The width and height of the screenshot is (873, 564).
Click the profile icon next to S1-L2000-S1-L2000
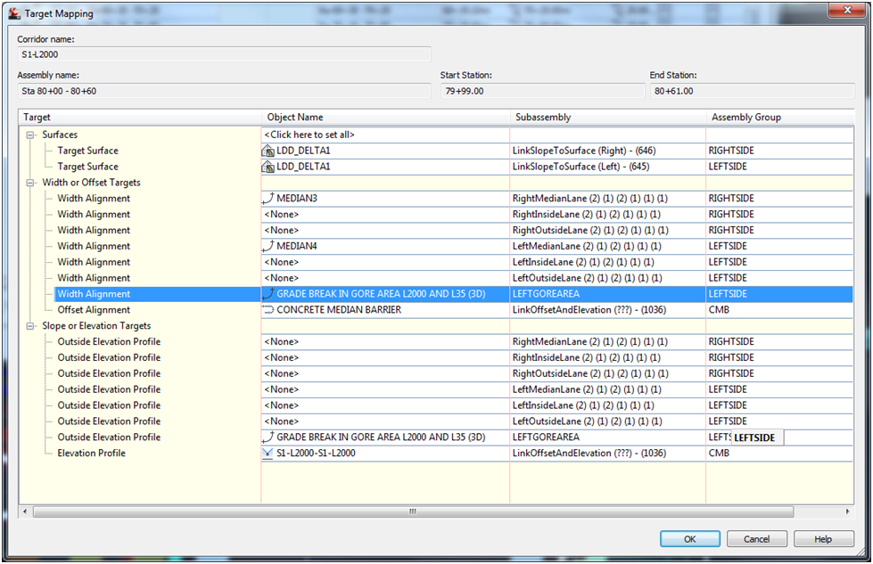[x=268, y=454]
